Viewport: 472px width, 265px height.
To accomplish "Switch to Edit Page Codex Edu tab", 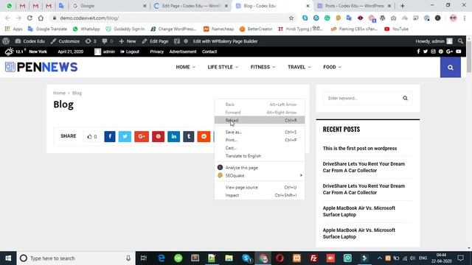I will tap(190, 6).
